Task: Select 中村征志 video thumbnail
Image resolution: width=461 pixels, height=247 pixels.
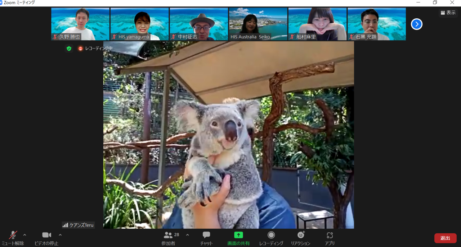Action: [199, 24]
